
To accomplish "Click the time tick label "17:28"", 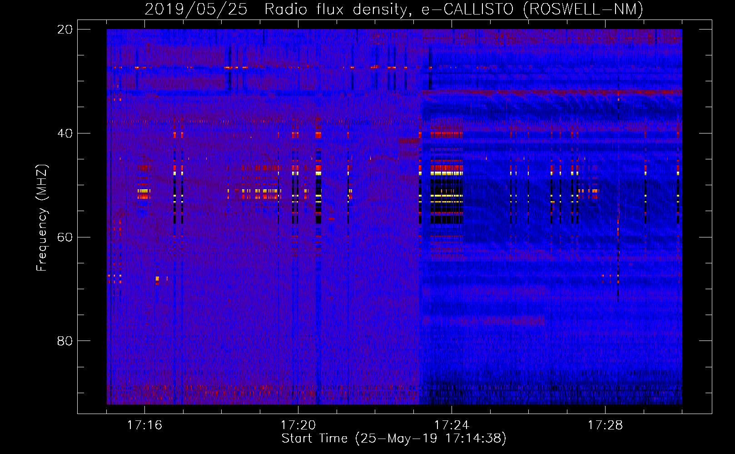I will pos(605,425).
